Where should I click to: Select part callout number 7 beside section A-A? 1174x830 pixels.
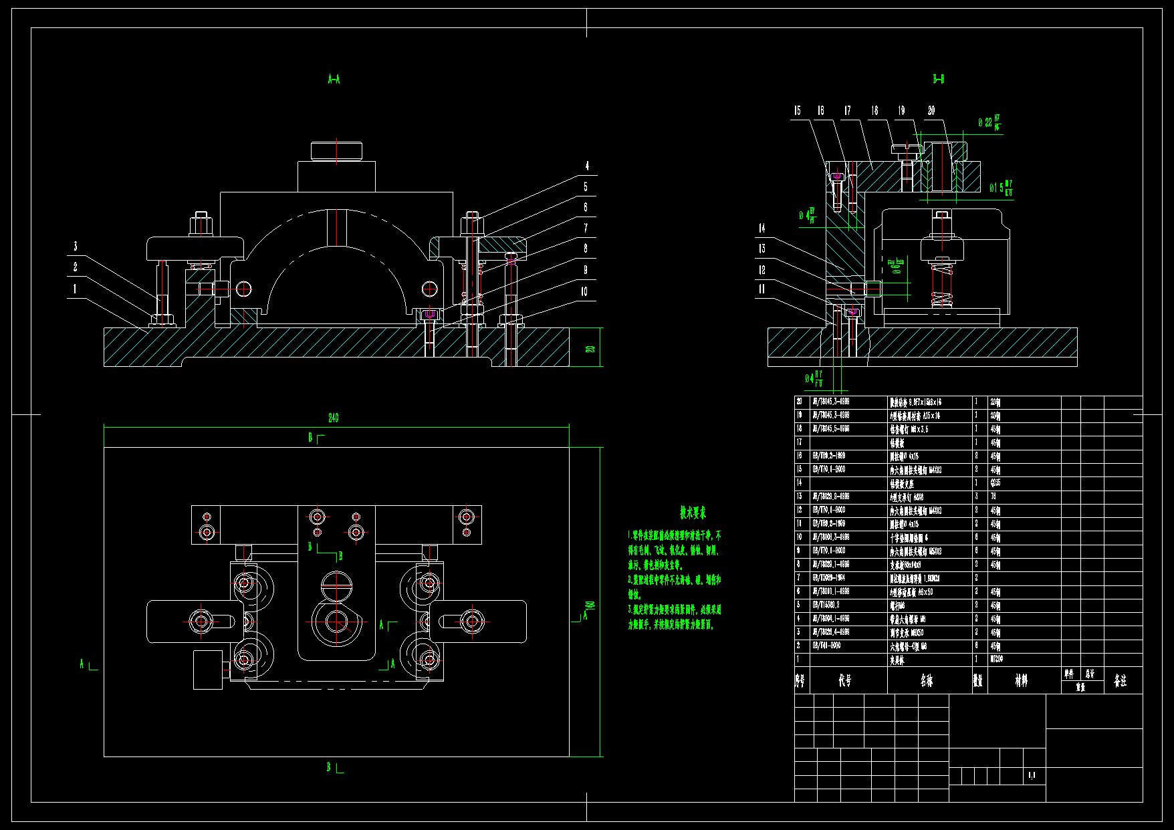point(586,228)
